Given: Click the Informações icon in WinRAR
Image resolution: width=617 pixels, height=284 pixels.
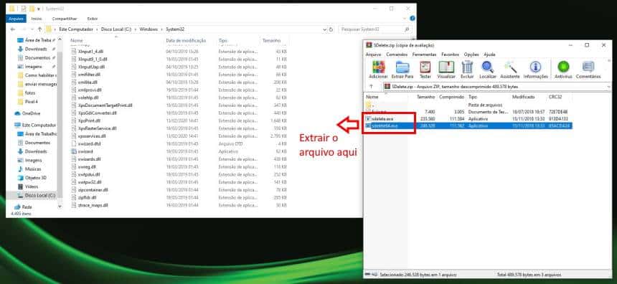Looking at the screenshot, I should (x=535, y=70).
